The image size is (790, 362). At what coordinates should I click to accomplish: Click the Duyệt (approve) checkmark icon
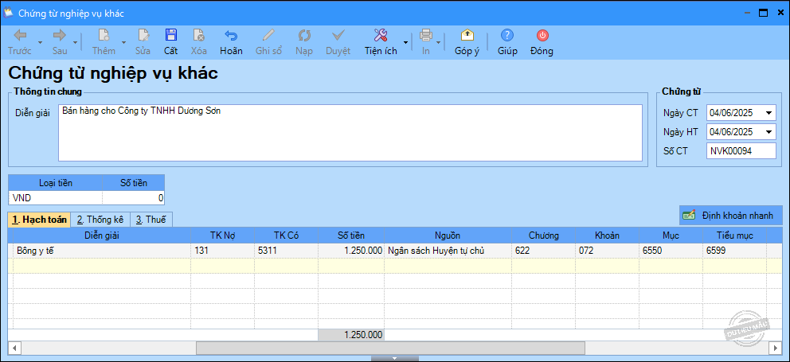click(x=338, y=35)
